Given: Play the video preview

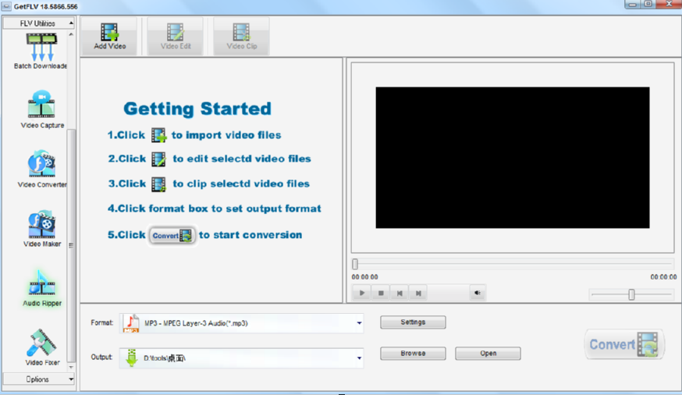Looking at the screenshot, I should (362, 294).
